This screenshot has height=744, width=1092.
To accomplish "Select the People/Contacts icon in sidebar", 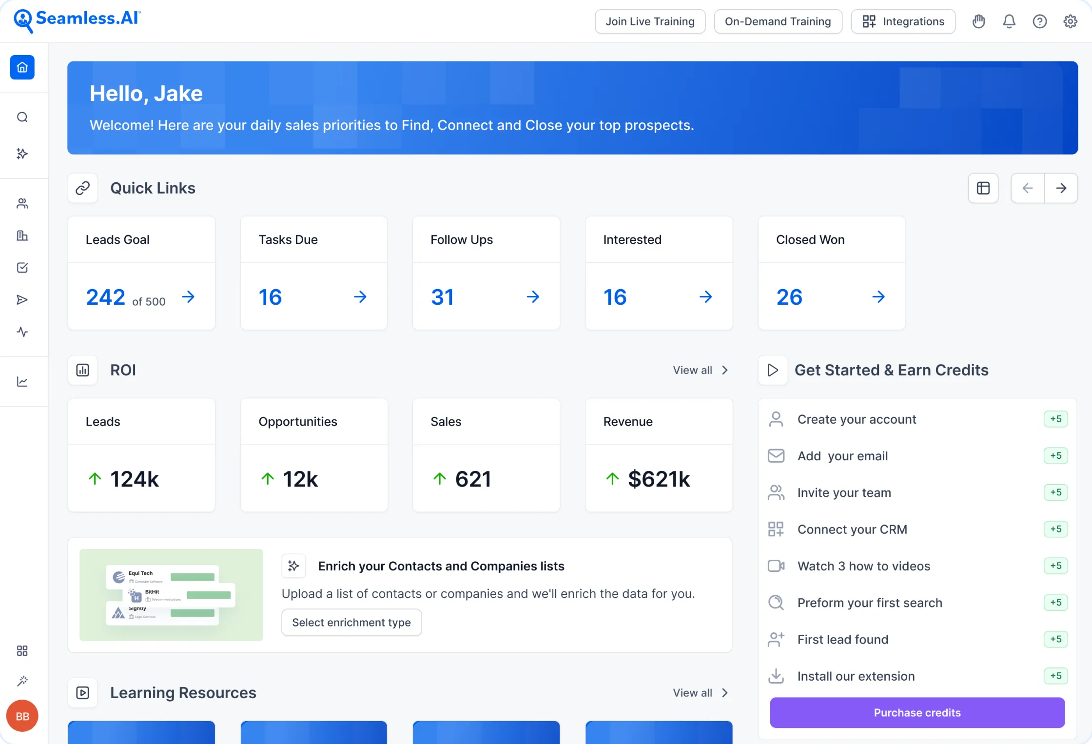I will (x=22, y=203).
